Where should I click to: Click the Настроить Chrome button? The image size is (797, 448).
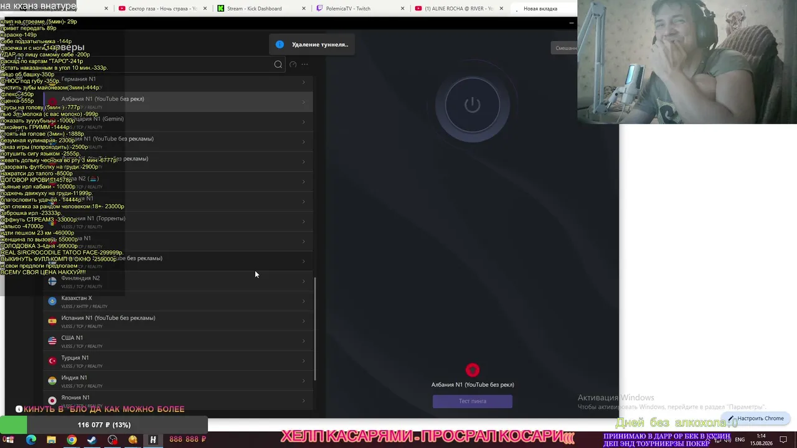[x=756, y=418]
